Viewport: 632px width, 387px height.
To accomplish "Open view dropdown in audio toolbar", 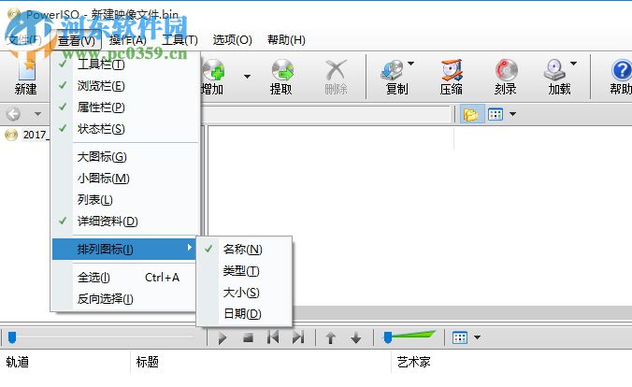I will [x=477, y=337].
